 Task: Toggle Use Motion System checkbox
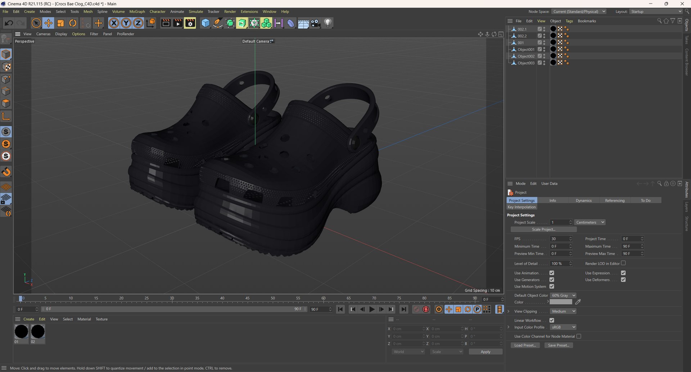coord(552,286)
